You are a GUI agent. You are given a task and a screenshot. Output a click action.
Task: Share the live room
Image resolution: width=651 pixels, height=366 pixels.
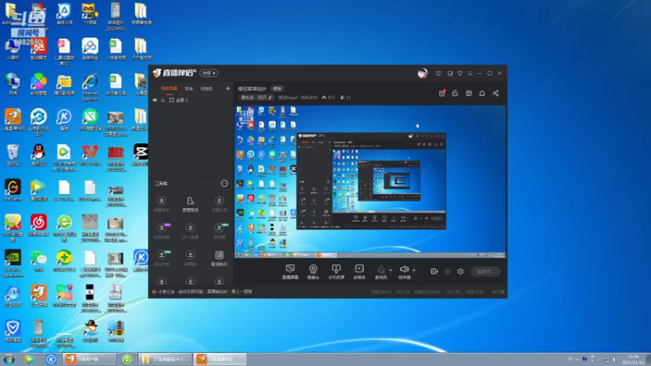[x=496, y=94]
